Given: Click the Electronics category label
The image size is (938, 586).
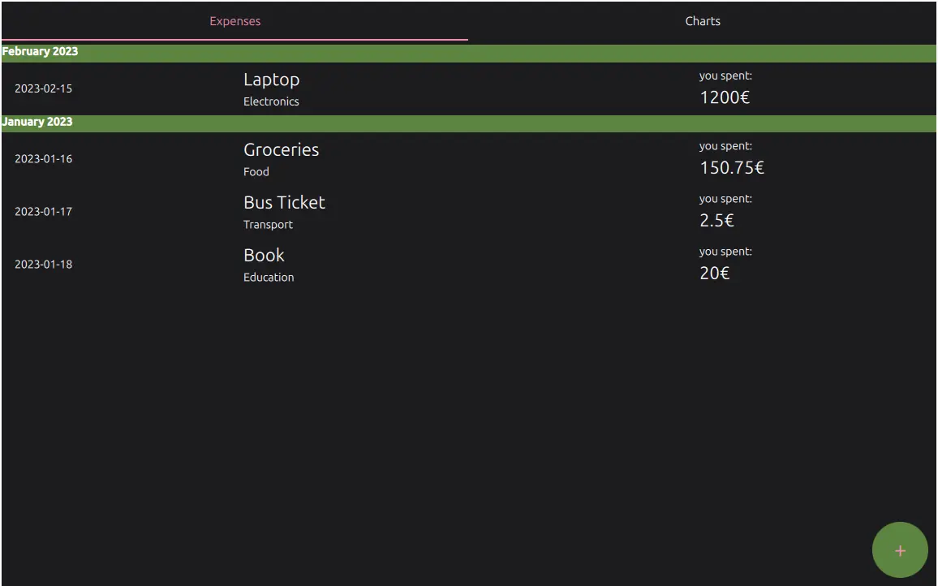Looking at the screenshot, I should coord(271,101).
